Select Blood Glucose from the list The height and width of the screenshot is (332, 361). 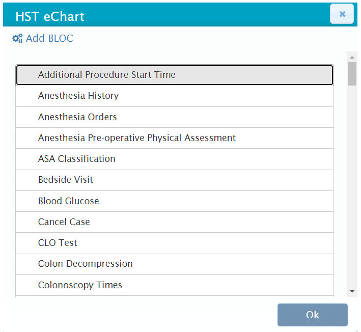click(175, 201)
